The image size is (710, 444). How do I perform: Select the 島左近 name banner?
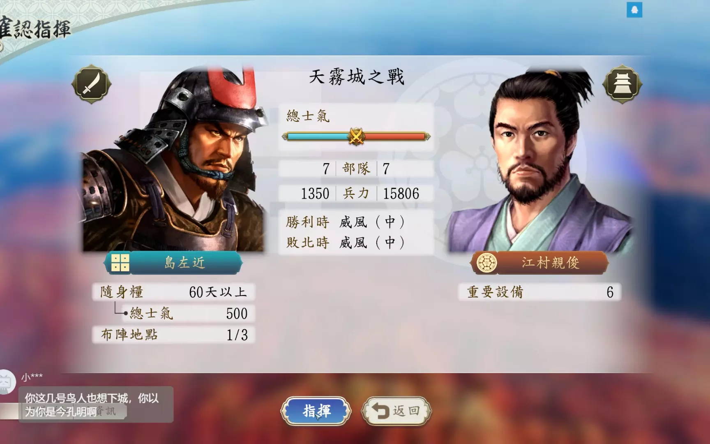click(x=173, y=263)
